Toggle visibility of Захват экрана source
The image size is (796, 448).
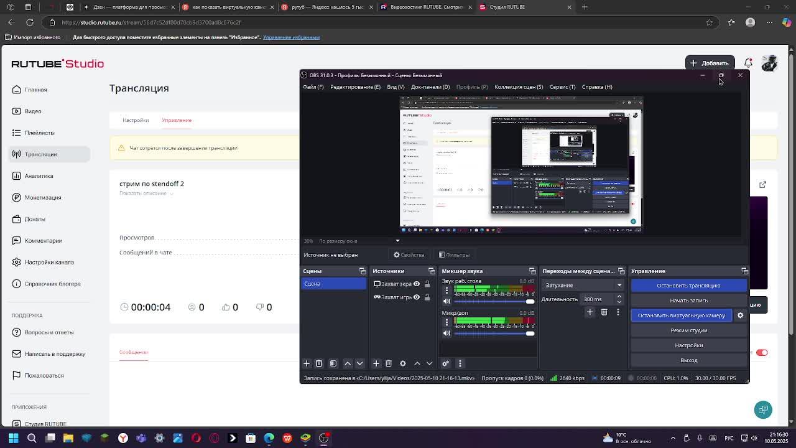click(x=417, y=284)
